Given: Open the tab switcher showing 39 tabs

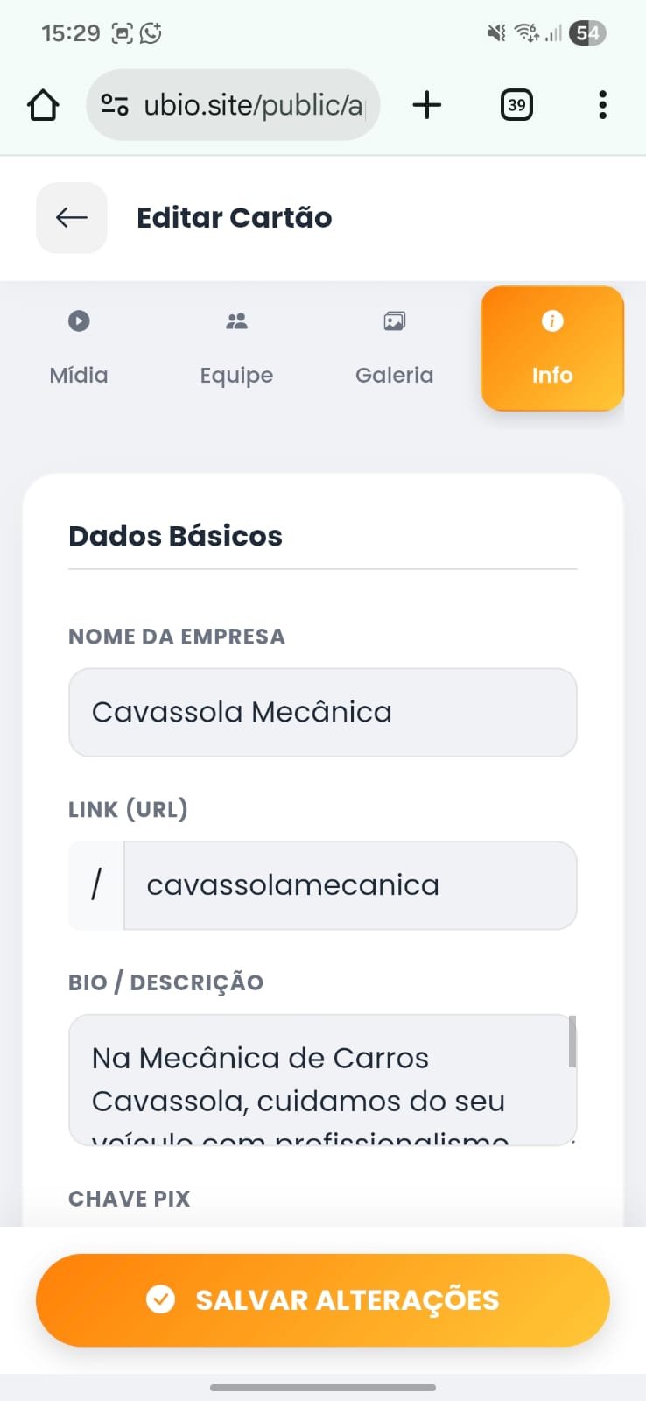Looking at the screenshot, I should point(516,105).
